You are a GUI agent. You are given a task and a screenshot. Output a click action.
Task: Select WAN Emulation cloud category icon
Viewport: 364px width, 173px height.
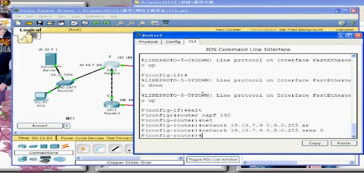[x=33, y=159]
